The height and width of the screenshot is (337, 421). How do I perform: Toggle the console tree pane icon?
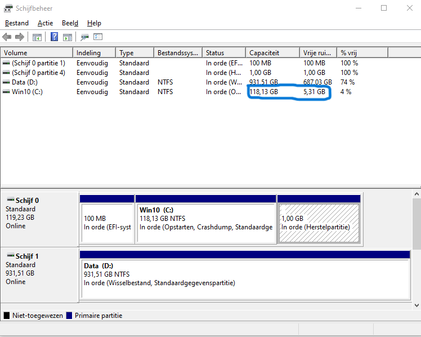[x=37, y=37]
